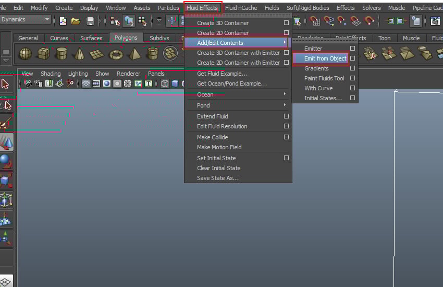Switch to the Polygons shelf tab
Screen dimensions: 443x287
tap(126, 38)
